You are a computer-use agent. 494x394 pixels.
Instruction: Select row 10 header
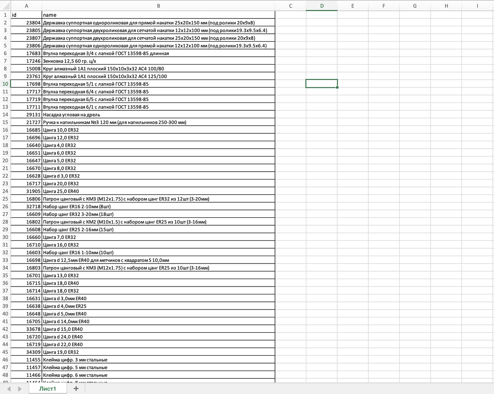tap(5, 84)
